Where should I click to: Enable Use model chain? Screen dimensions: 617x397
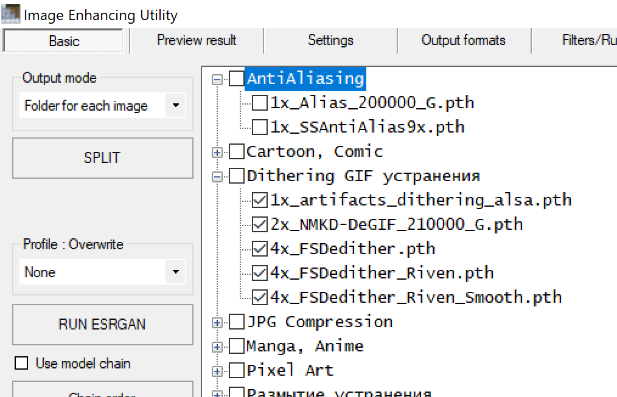pos(21,363)
